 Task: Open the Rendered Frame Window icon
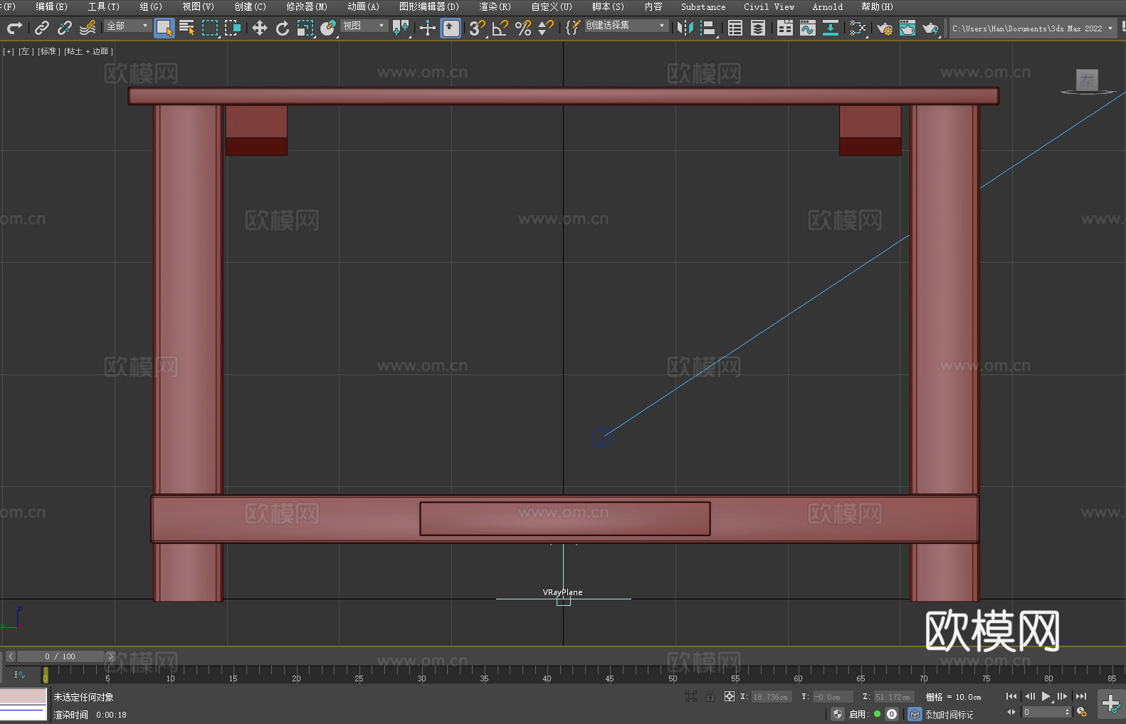(907, 28)
